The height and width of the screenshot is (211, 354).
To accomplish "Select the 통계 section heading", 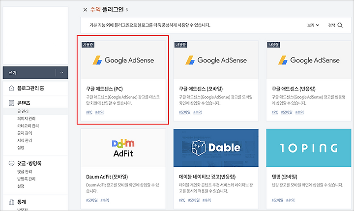I will click(x=22, y=202).
